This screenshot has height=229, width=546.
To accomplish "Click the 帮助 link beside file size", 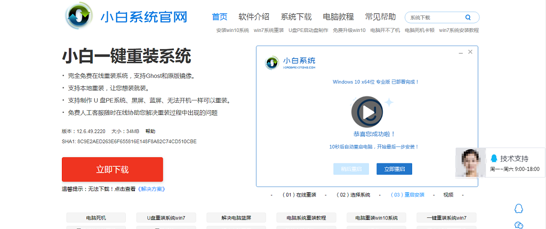I will coord(150,131).
